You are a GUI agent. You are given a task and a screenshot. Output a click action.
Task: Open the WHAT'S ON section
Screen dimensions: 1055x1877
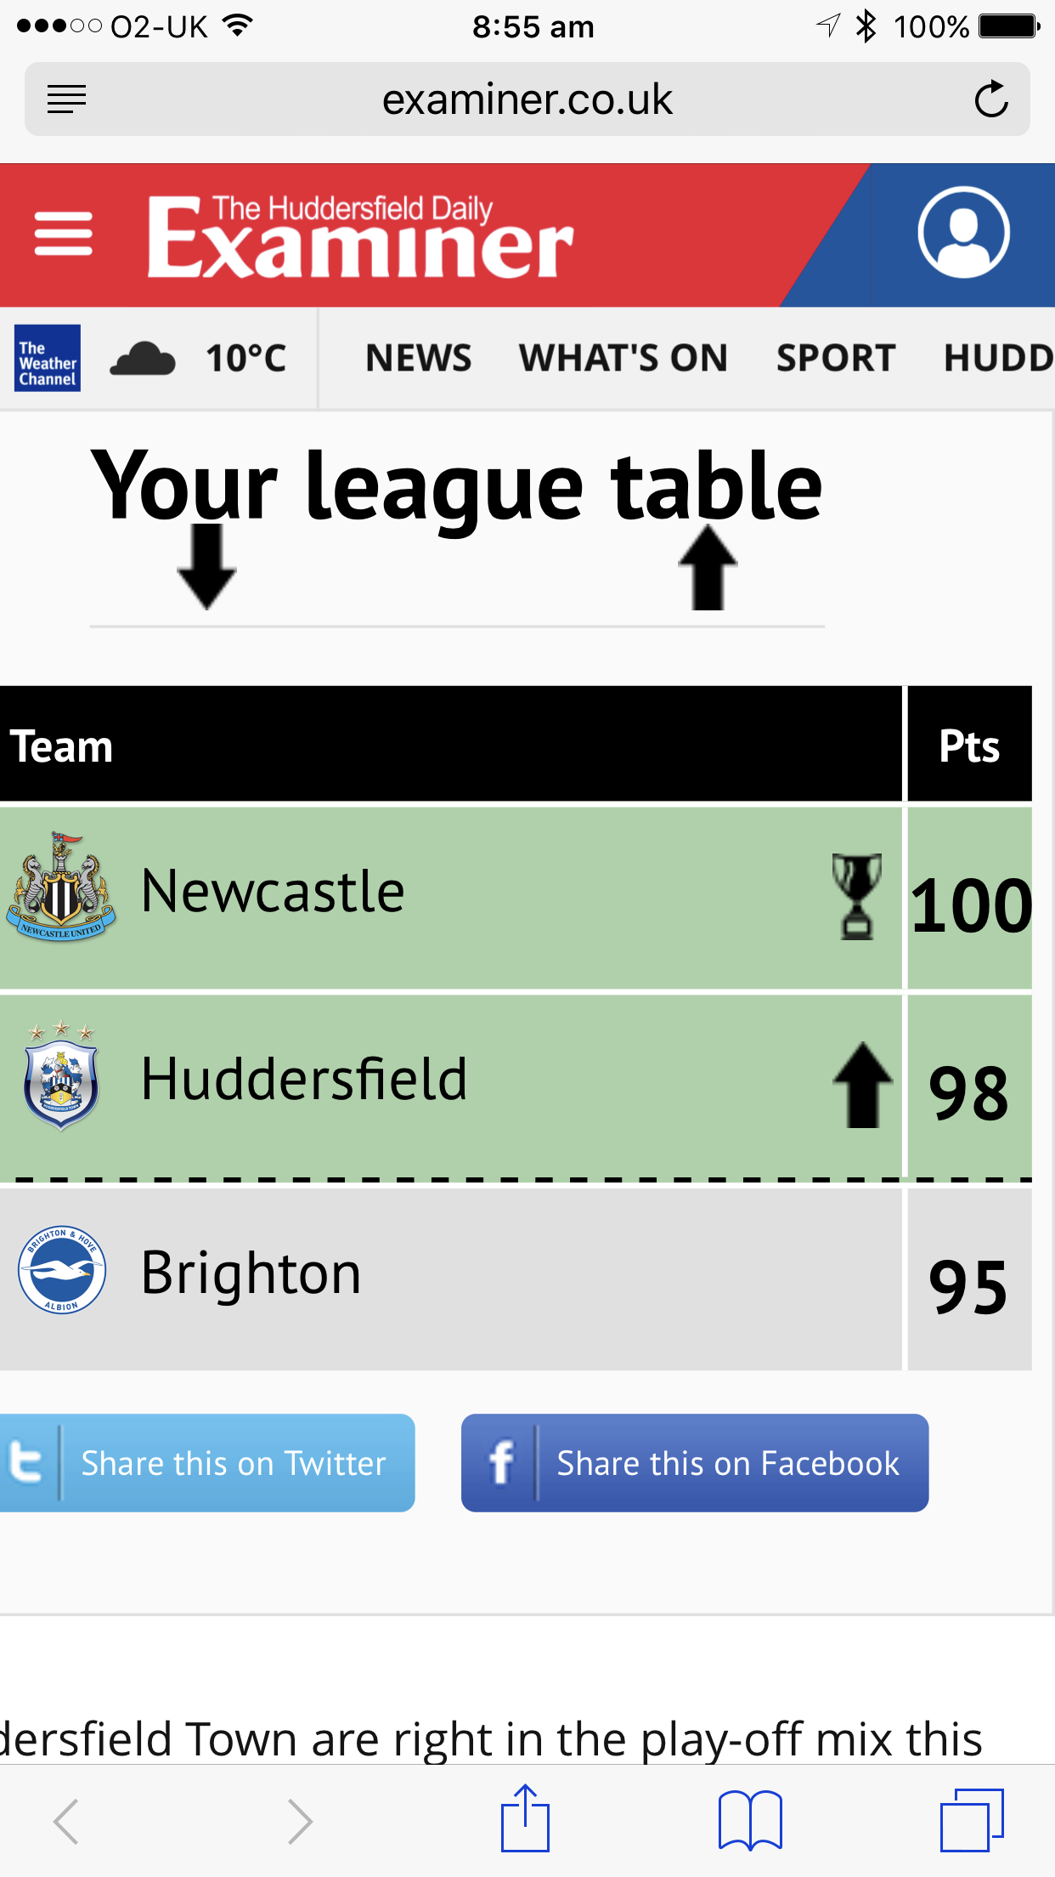623,358
